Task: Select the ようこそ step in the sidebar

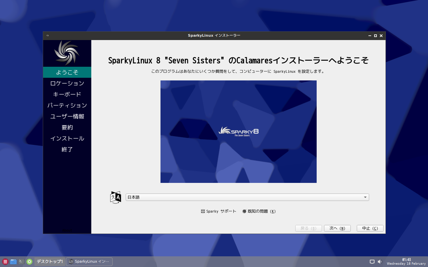Action: tap(67, 72)
